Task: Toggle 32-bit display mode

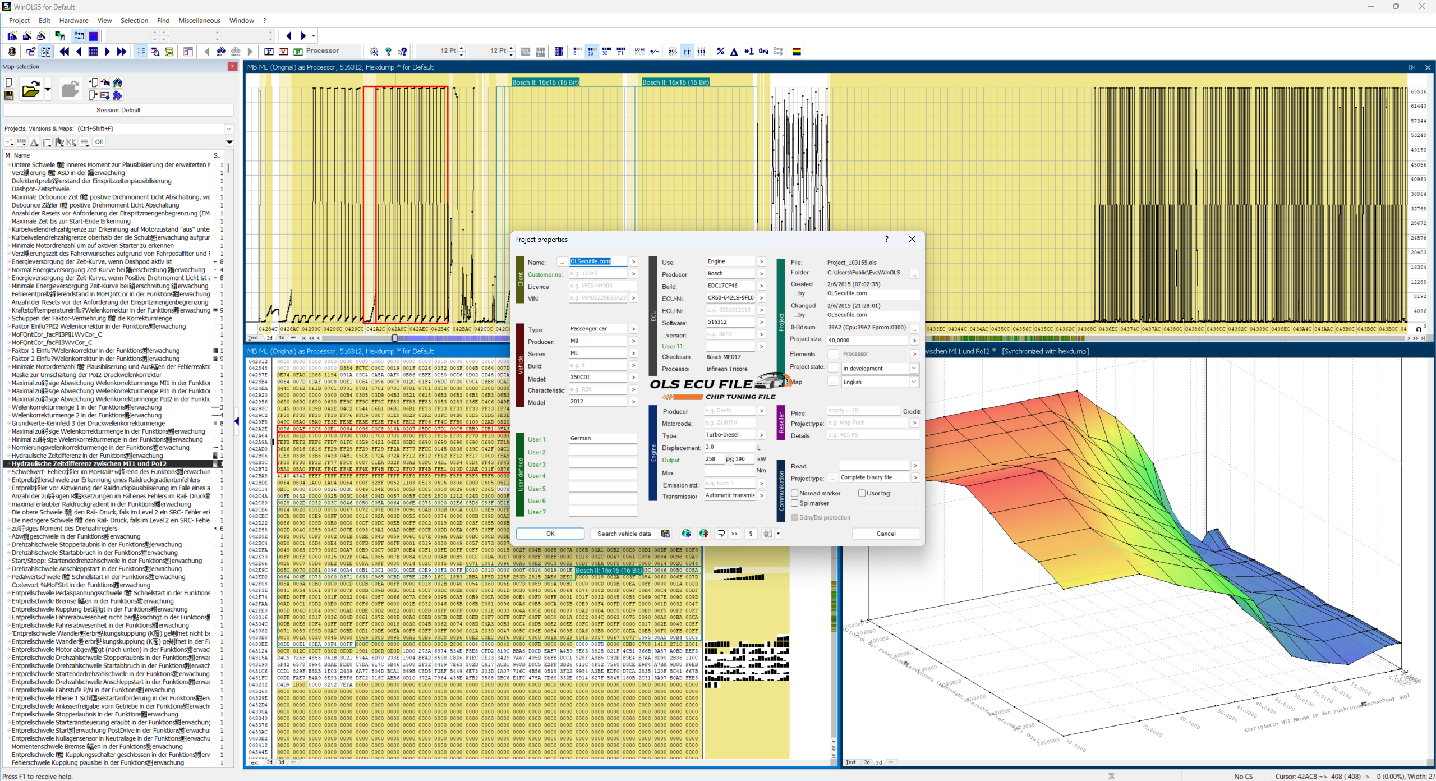Action: pyautogui.click(x=606, y=52)
